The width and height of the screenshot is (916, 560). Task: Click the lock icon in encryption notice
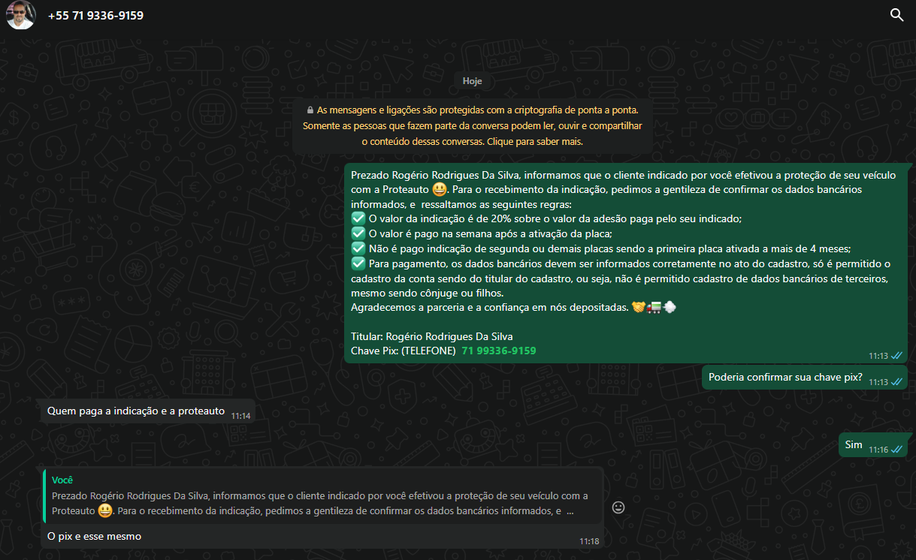click(310, 110)
